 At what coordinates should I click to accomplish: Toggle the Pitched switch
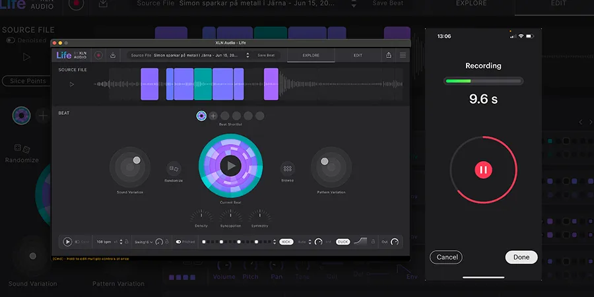(x=178, y=242)
